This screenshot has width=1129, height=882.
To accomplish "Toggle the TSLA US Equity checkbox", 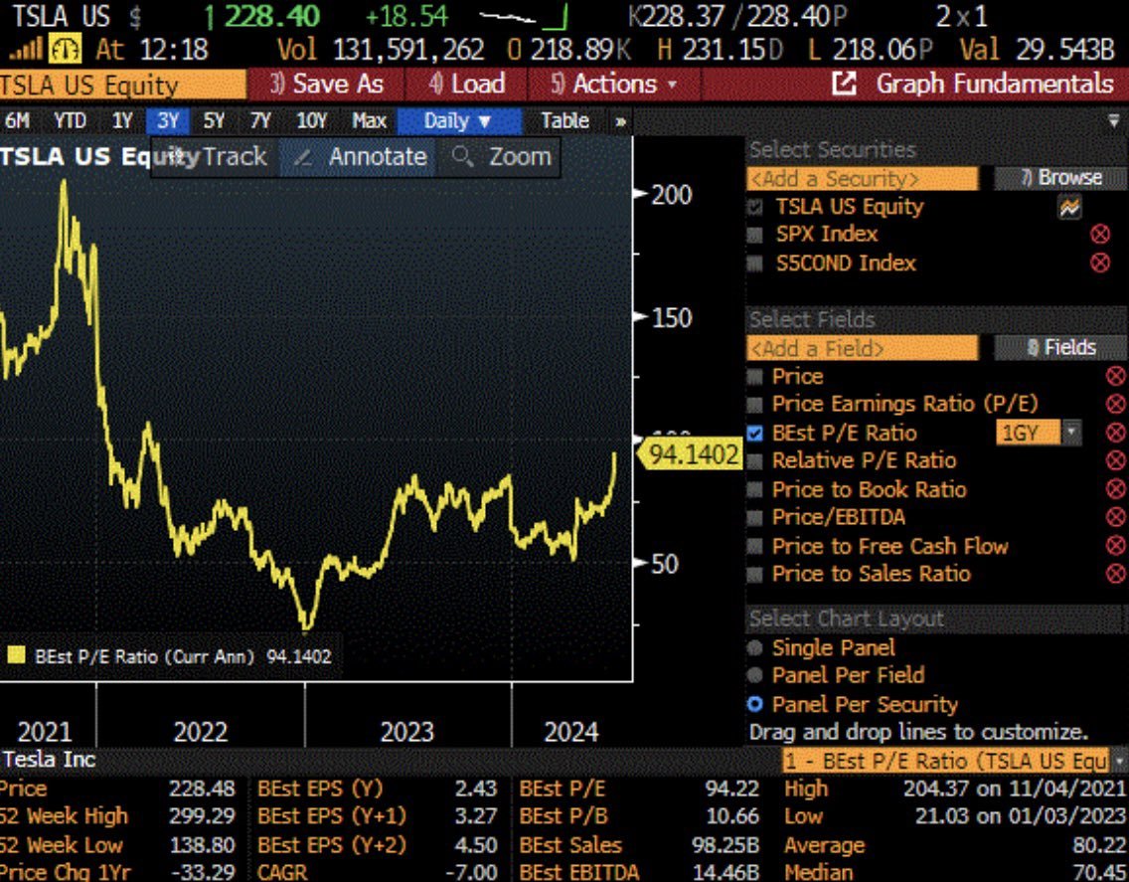I will 754,208.
